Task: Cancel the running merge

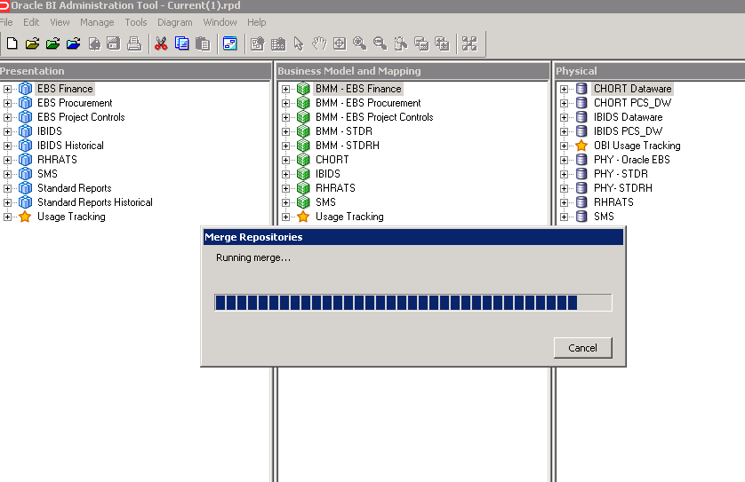Action: click(x=582, y=348)
